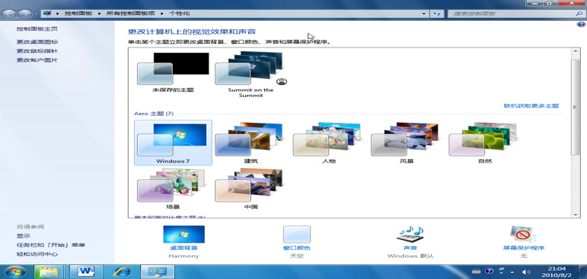This screenshot has width=587, height=279.
Task: Open the 更改桌面图标 link
Action: [x=37, y=42]
